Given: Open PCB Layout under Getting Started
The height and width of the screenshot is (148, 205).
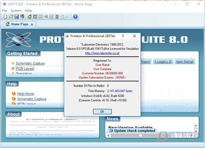Looking at the screenshot, I should [25, 68].
